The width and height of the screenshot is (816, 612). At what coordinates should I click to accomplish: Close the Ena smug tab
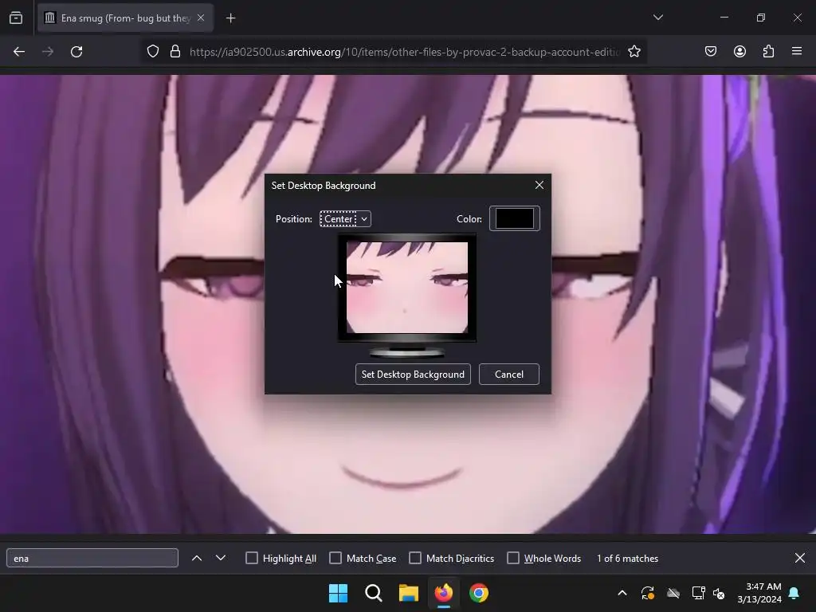coord(201,18)
